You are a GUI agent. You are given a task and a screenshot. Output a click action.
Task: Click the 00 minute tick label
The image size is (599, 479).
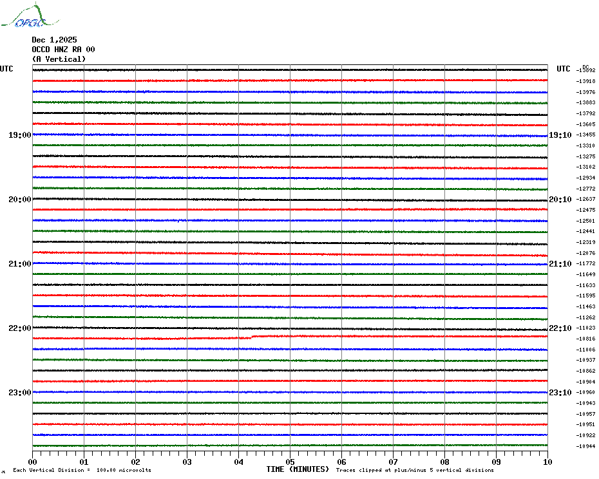[33, 462]
